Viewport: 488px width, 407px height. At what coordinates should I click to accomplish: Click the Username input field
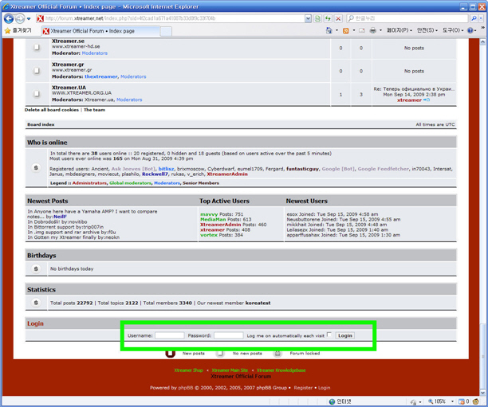169,335
